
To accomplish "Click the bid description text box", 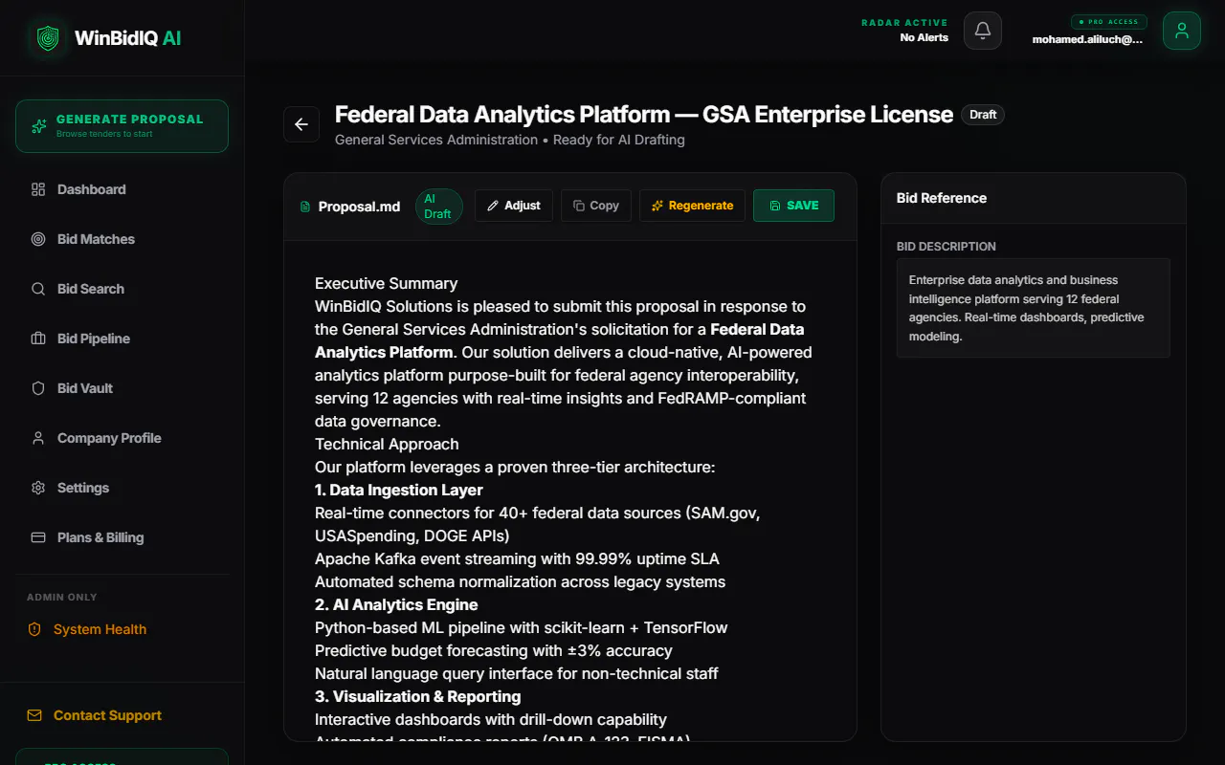I will (x=1034, y=308).
